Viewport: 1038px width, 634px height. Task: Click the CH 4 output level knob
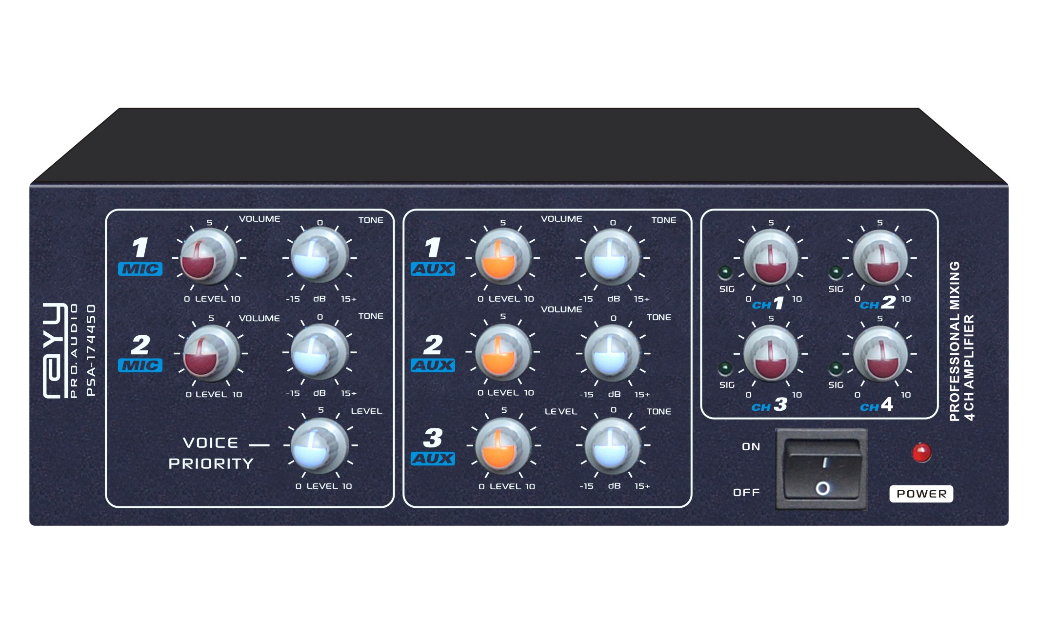(x=880, y=353)
